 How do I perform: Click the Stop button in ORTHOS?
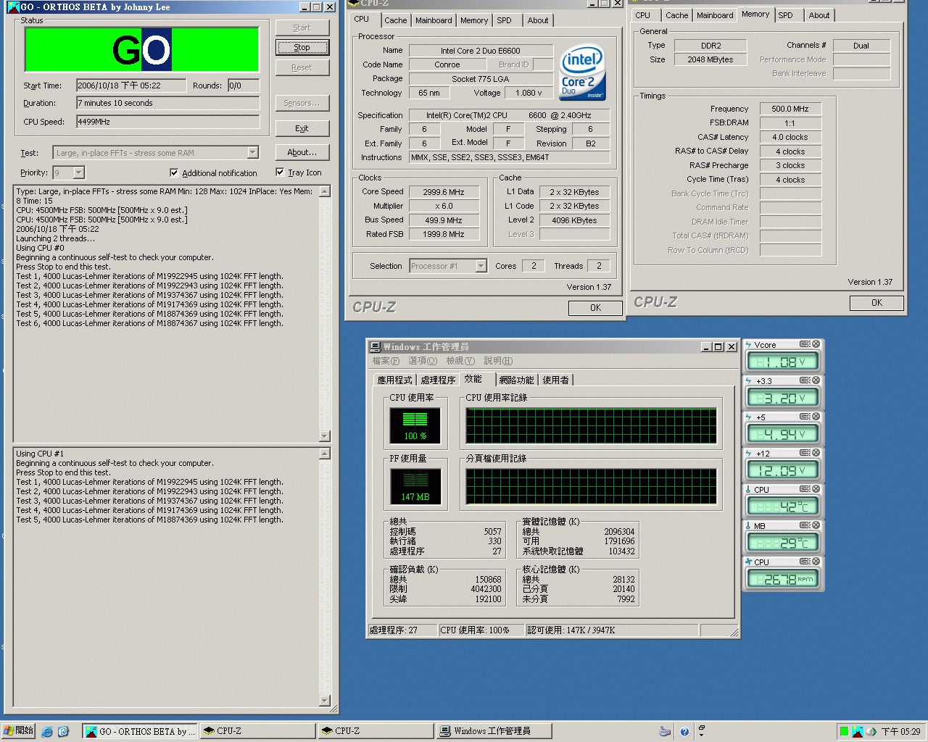(x=302, y=47)
